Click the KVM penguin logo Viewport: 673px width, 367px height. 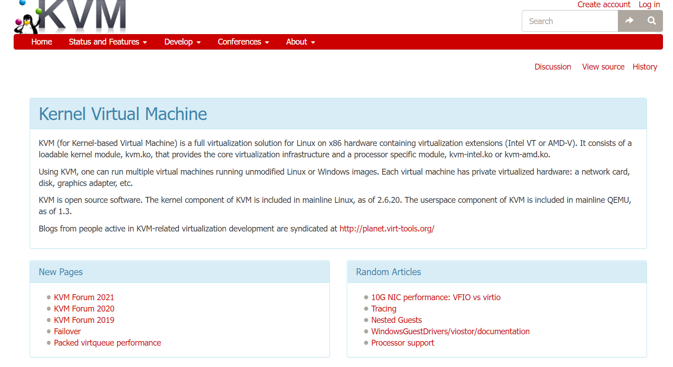click(x=70, y=17)
